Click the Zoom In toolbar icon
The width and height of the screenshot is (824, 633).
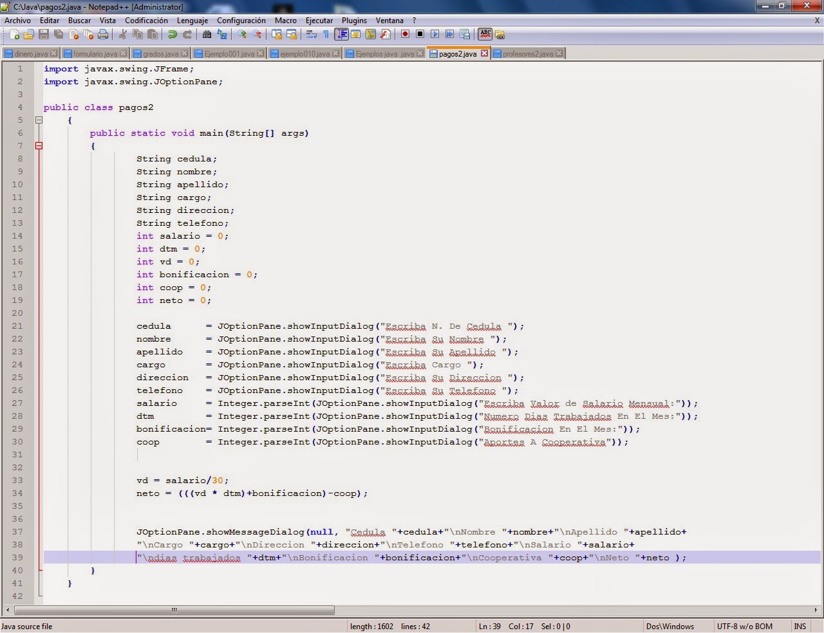[x=241, y=34]
